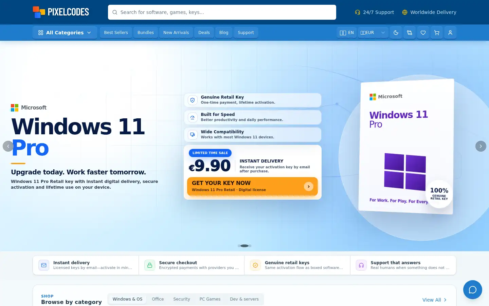Open the shopping cart icon
The width and height of the screenshot is (489, 306).
[x=437, y=33]
